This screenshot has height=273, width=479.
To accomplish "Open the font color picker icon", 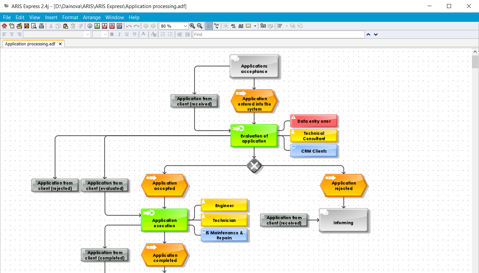I will [143, 34].
